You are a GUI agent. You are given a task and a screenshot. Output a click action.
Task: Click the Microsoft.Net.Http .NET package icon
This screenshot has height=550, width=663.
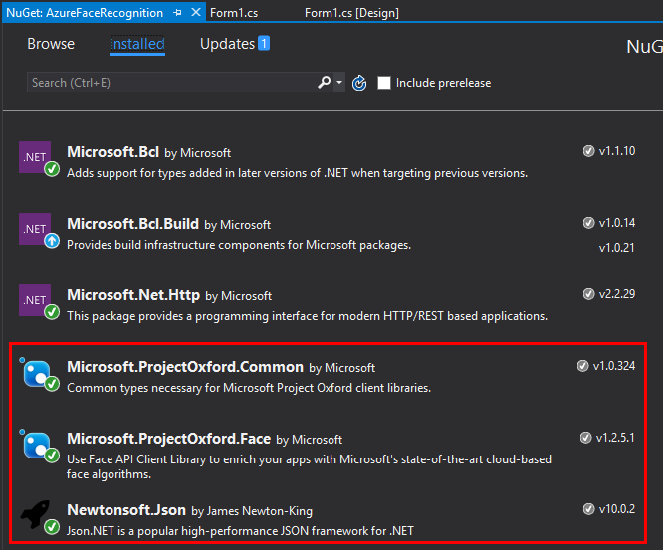pos(35,300)
